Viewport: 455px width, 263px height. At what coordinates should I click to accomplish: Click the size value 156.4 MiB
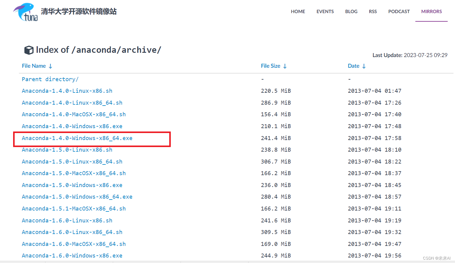[x=276, y=114]
